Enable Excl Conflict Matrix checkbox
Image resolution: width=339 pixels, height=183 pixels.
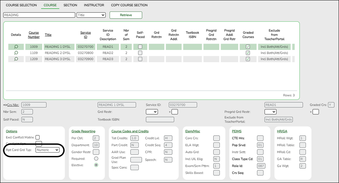pos(38,138)
